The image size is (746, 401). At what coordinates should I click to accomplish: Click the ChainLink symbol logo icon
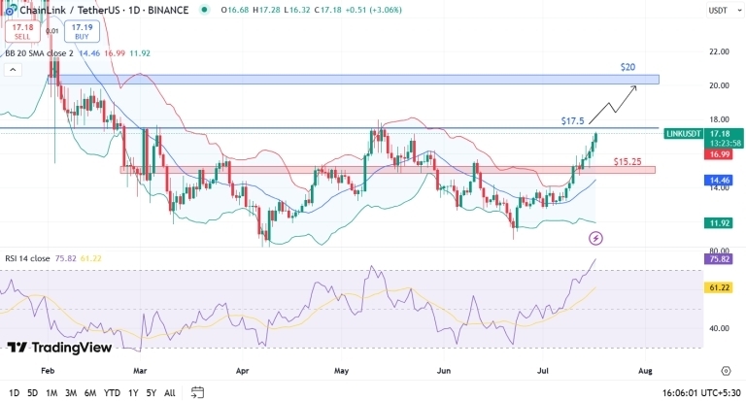coord(11,10)
